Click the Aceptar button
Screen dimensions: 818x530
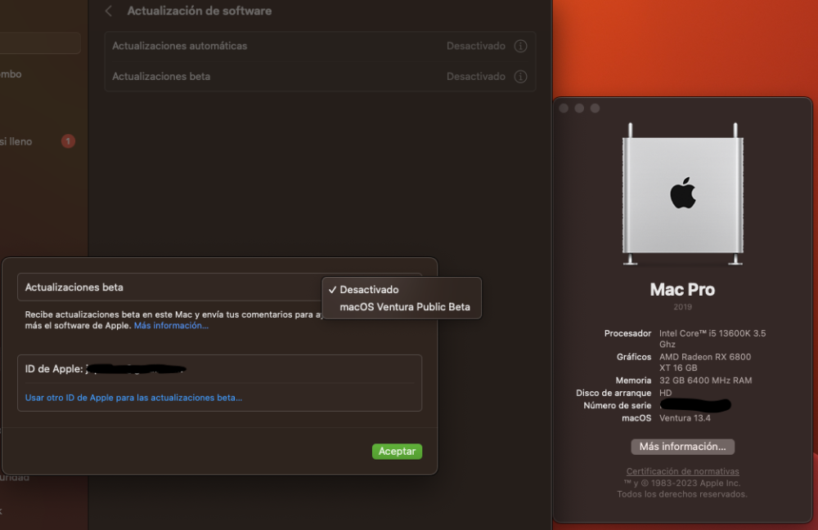click(x=397, y=452)
